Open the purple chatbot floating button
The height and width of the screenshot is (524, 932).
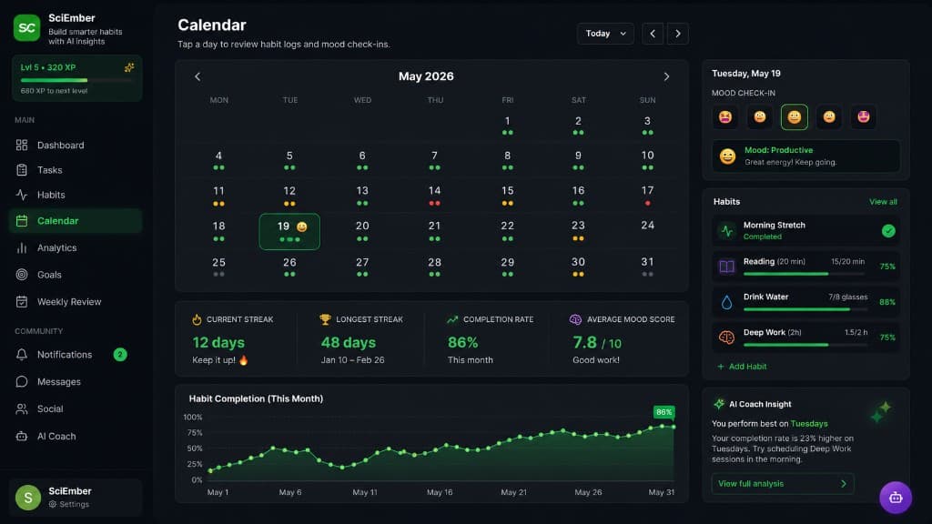[896, 498]
